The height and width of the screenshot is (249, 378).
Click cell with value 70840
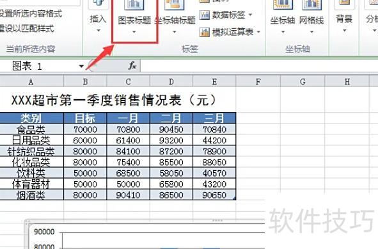pos(214,129)
